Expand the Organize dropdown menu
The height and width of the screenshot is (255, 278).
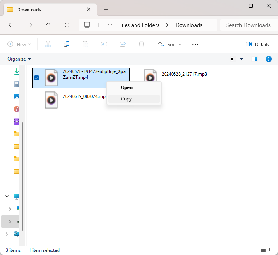pos(19,59)
